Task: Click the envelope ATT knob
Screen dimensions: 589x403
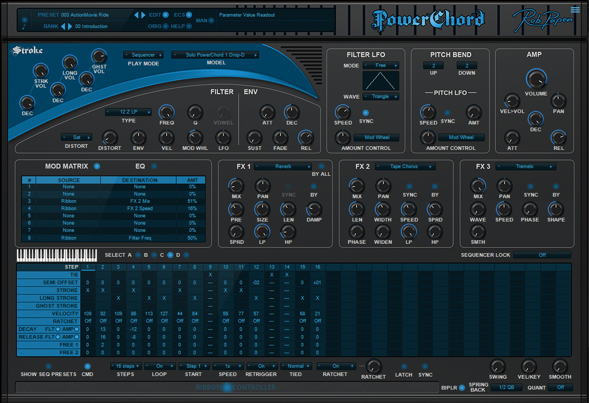Action: [267, 112]
